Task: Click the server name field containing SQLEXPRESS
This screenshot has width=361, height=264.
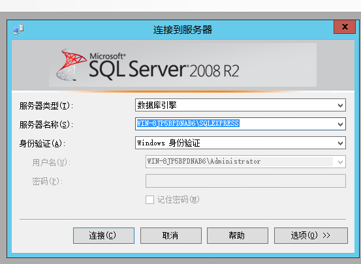Action: pos(240,124)
